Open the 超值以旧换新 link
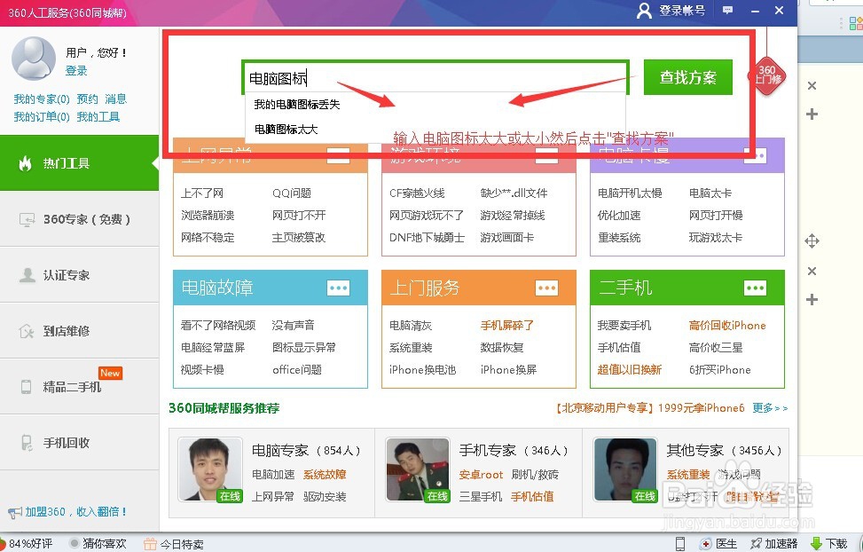The width and height of the screenshot is (863, 552). point(630,370)
